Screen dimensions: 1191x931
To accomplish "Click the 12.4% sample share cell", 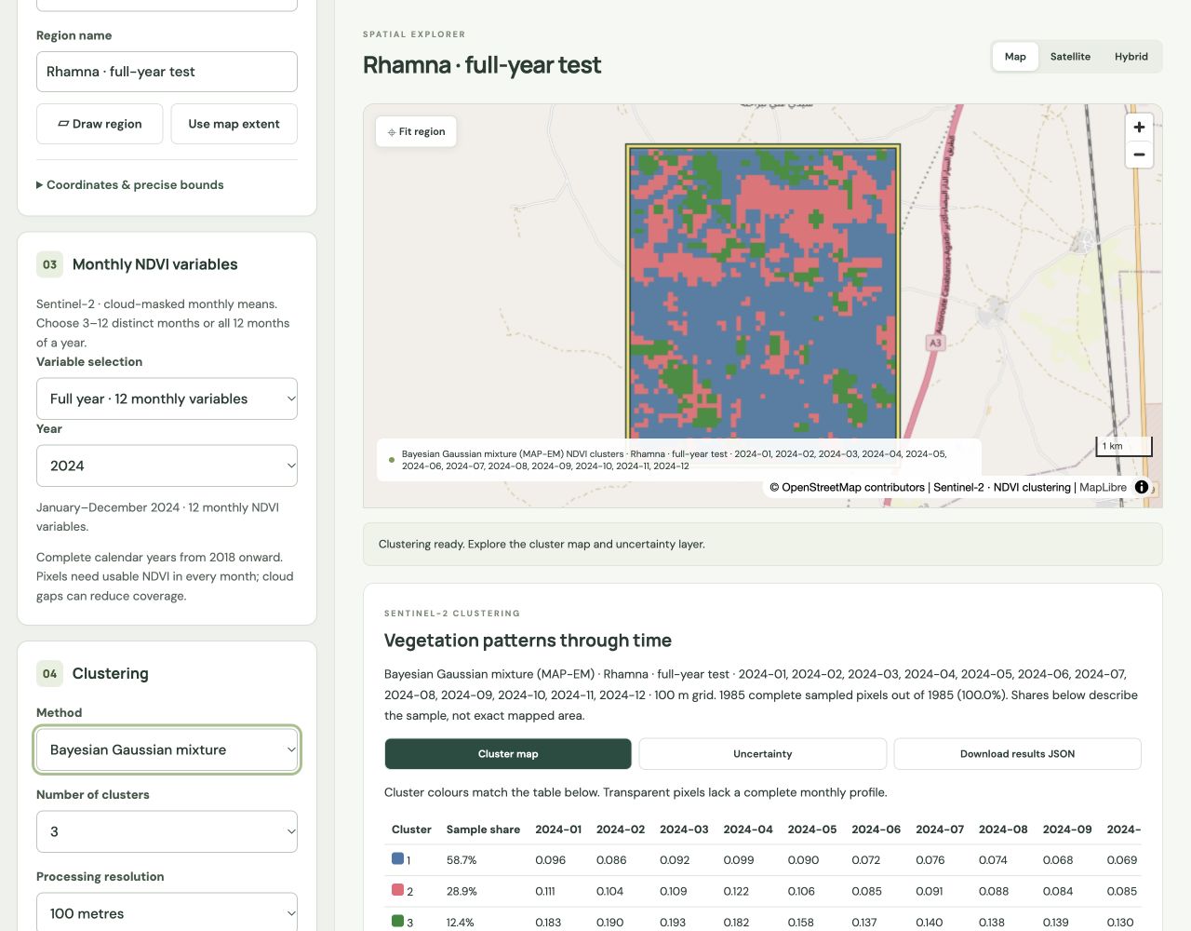I will point(461,922).
